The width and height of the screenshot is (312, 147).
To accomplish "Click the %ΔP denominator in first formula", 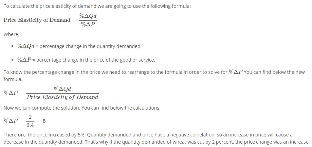I will (88, 24).
